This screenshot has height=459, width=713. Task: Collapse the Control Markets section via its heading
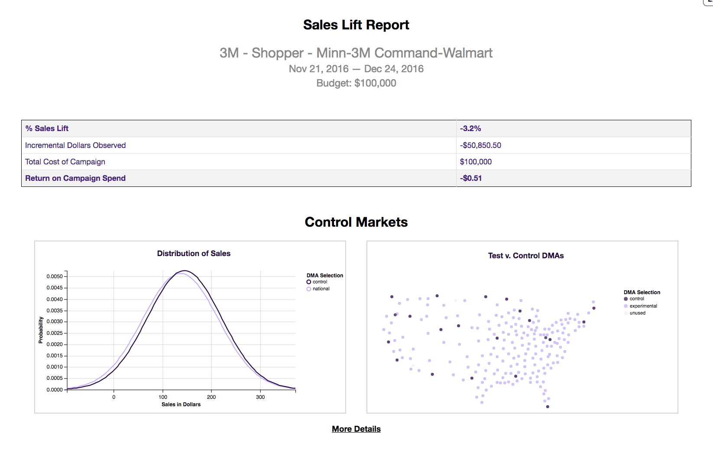point(356,222)
